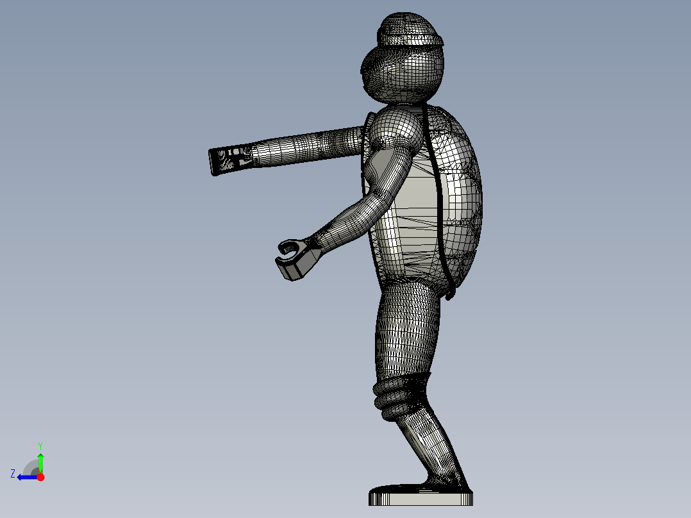Viewport: 691px width, 518px height.
Task: Select the turtle figure's round head
Action: [402, 74]
